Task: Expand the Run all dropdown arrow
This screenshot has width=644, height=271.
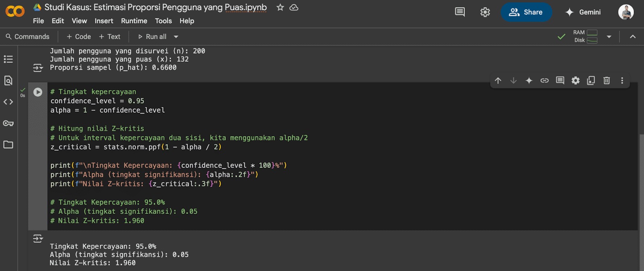Action: point(176,37)
